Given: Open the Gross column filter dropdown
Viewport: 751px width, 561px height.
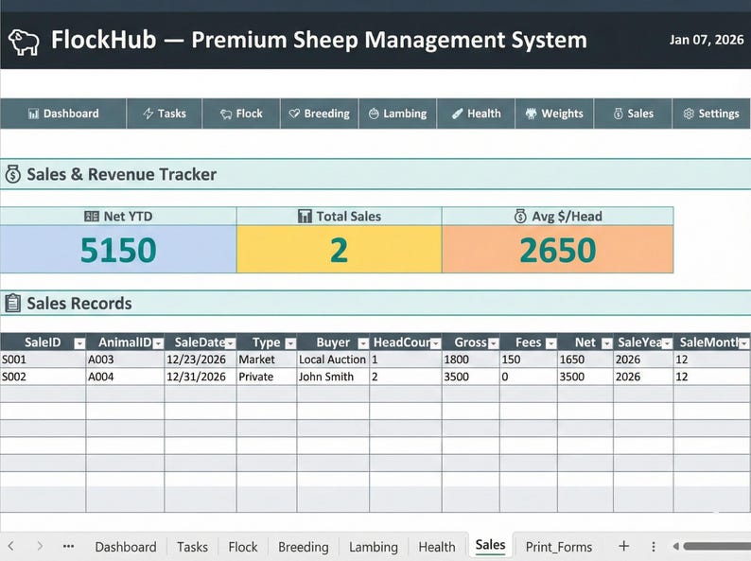Looking at the screenshot, I should [x=494, y=343].
